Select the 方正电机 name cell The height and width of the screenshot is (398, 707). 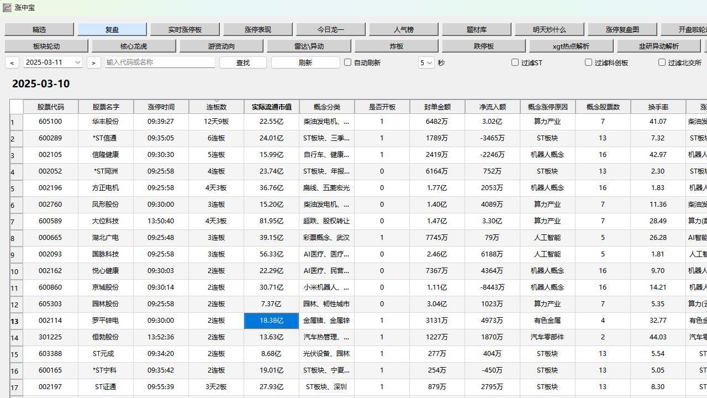click(x=106, y=188)
